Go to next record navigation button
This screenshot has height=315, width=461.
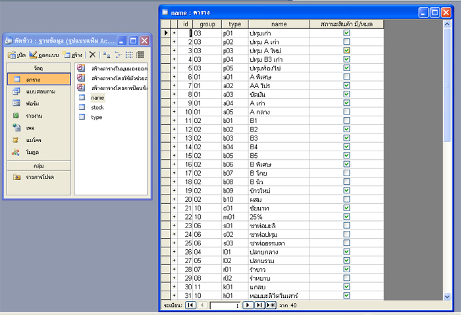point(248,305)
